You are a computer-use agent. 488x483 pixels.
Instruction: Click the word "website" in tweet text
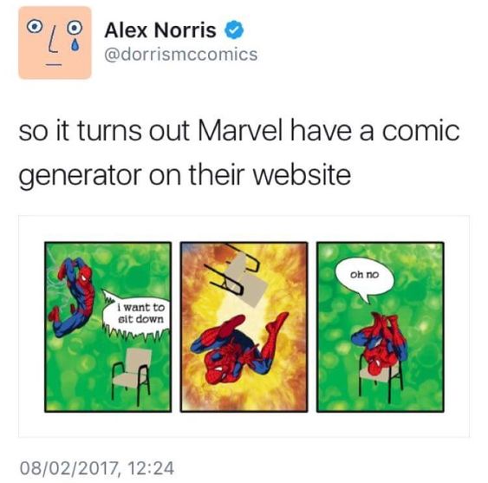pyautogui.click(x=302, y=174)
